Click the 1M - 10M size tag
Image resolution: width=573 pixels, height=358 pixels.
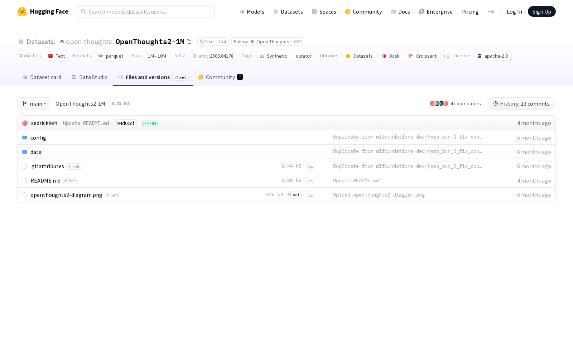click(x=157, y=56)
